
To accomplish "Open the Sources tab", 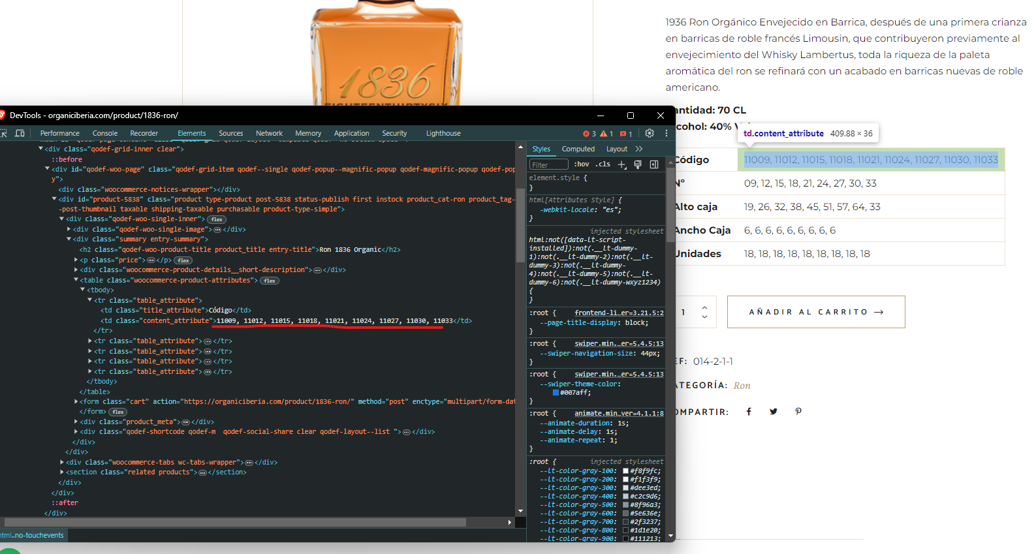I will click(231, 133).
